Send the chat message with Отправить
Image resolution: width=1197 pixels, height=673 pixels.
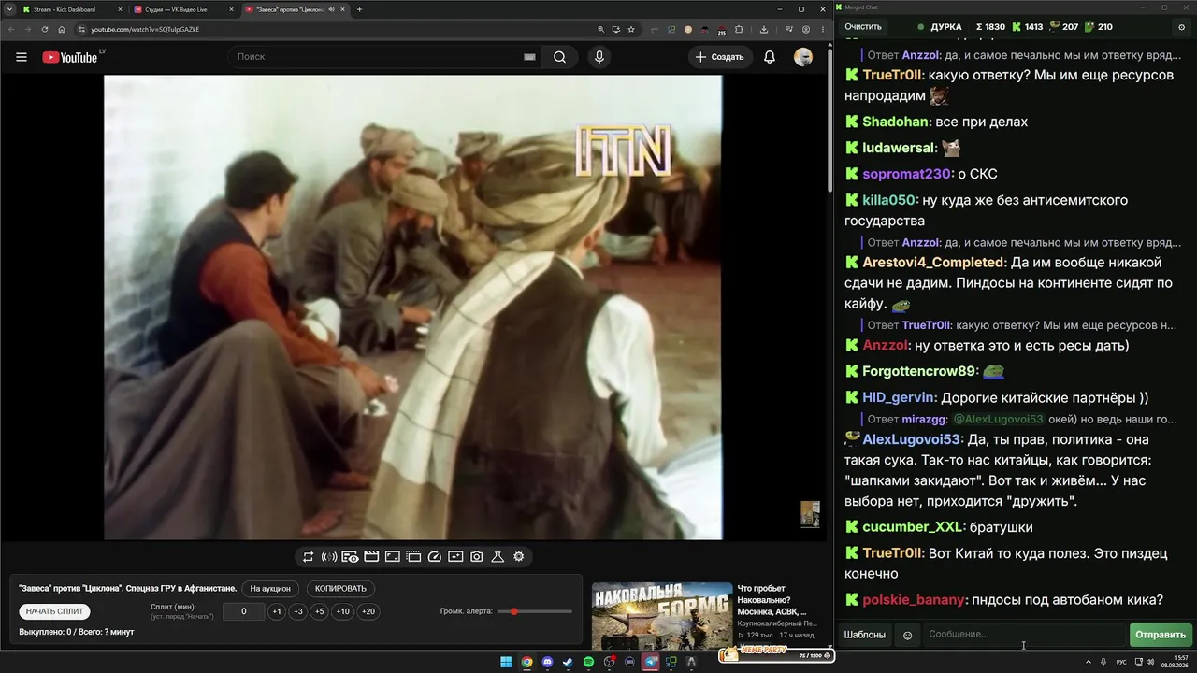(x=1161, y=635)
